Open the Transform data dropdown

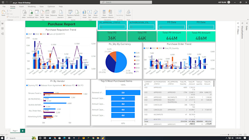pyautogui.click(x=70, y=14)
